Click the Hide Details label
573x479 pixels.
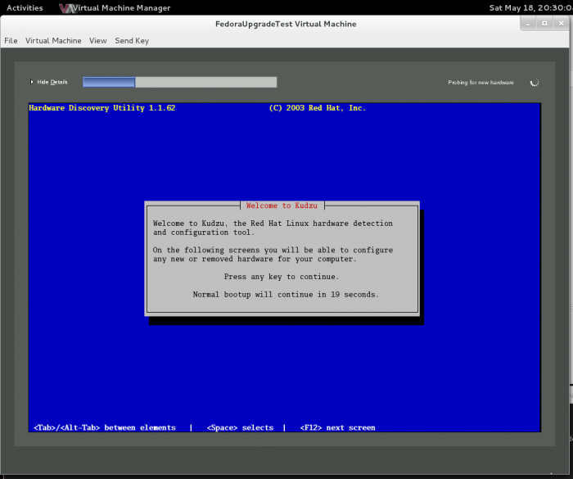tap(52, 82)
